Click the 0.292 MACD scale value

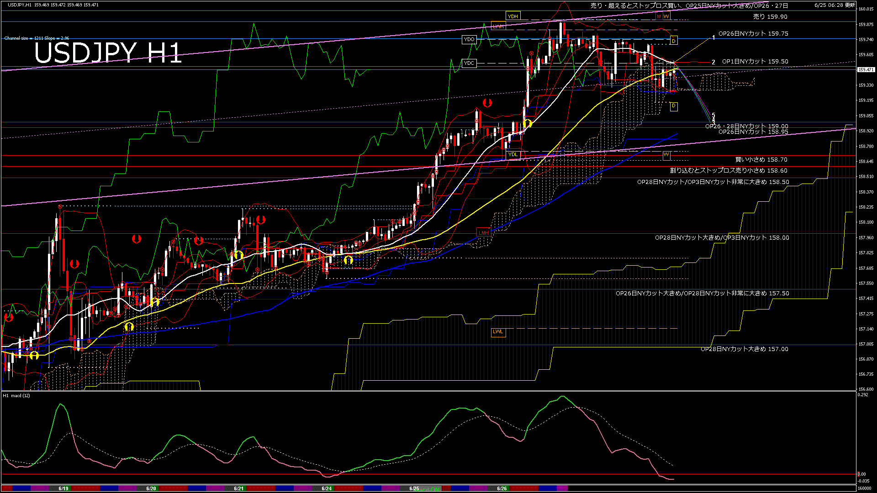click(x=864, y=395)
